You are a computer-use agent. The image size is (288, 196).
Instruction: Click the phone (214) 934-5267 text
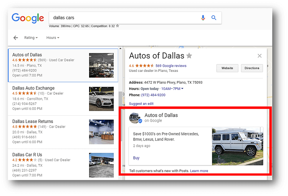click(x=25, y=104)
